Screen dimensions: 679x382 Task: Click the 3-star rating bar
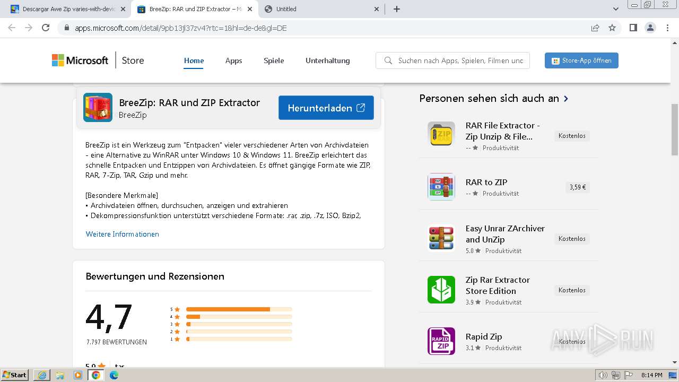tap(239, 324)
